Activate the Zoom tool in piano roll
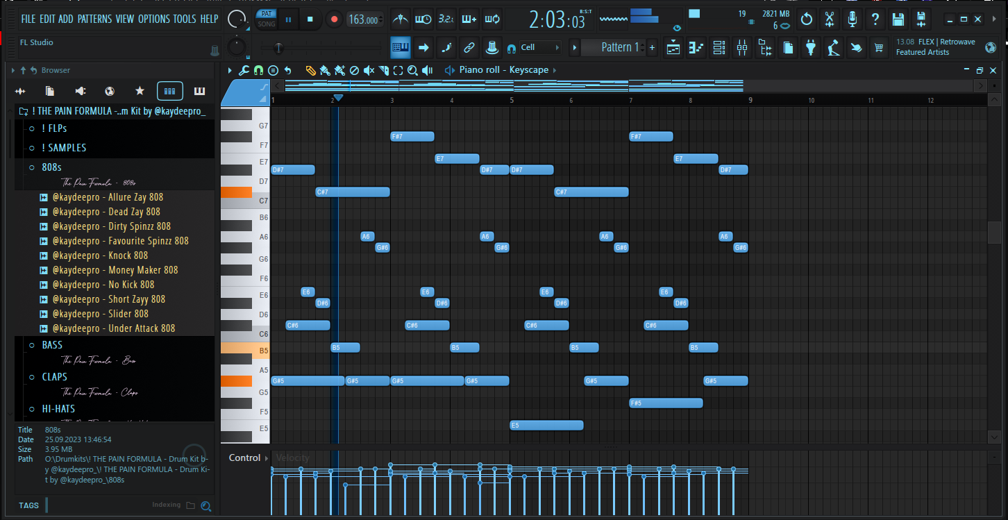Viewport: 1008px width, 520px height. (x=412, y=70)
